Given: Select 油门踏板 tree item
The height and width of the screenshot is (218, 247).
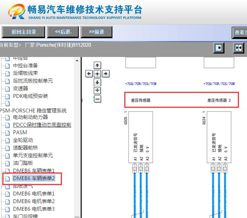Looking at the screenshot, I should click(23, 163).
